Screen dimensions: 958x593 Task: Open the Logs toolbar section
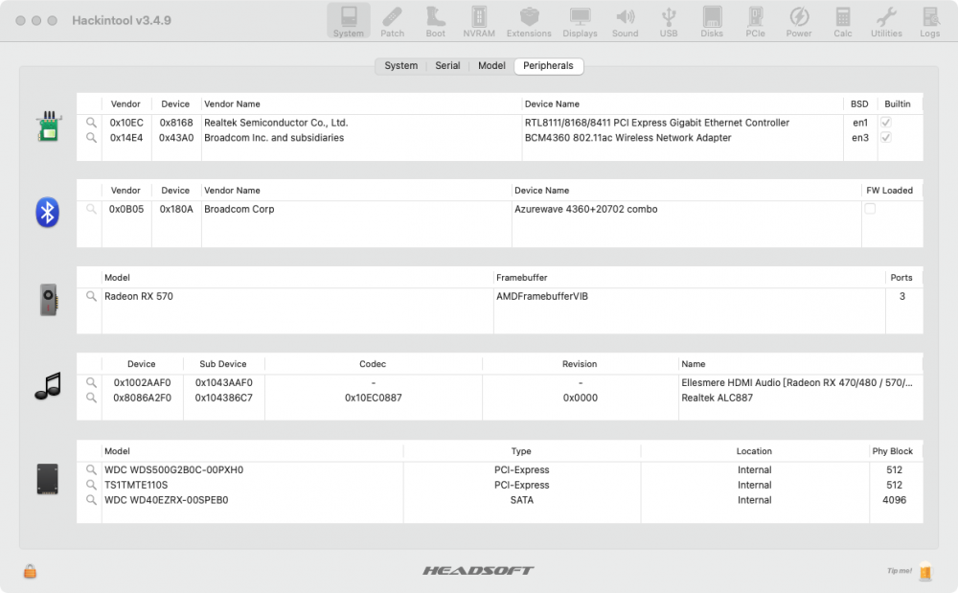point(930,22)
